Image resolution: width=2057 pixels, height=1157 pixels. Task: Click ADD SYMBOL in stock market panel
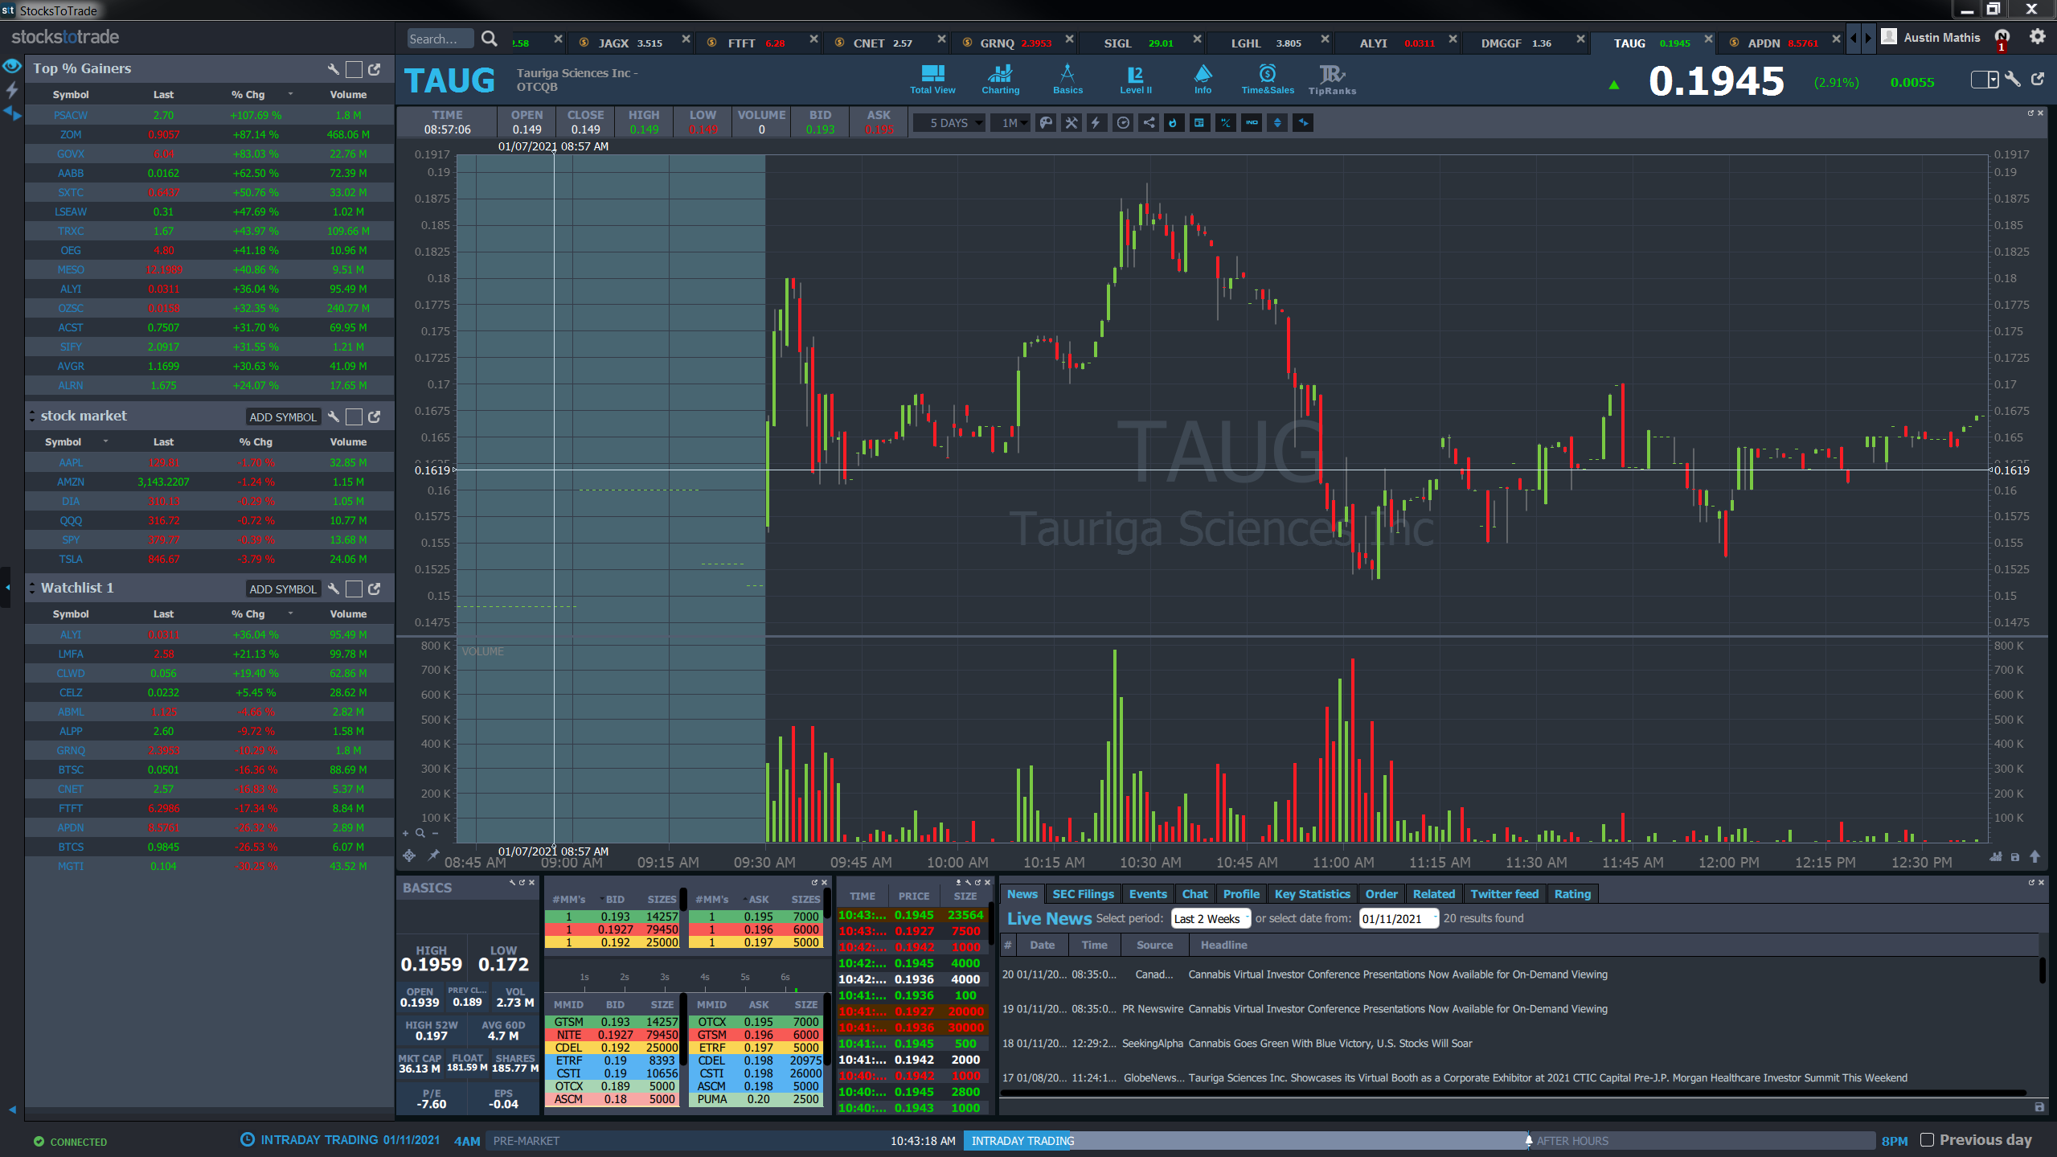(282, 416)
